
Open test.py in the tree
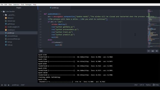coord(9,42)
